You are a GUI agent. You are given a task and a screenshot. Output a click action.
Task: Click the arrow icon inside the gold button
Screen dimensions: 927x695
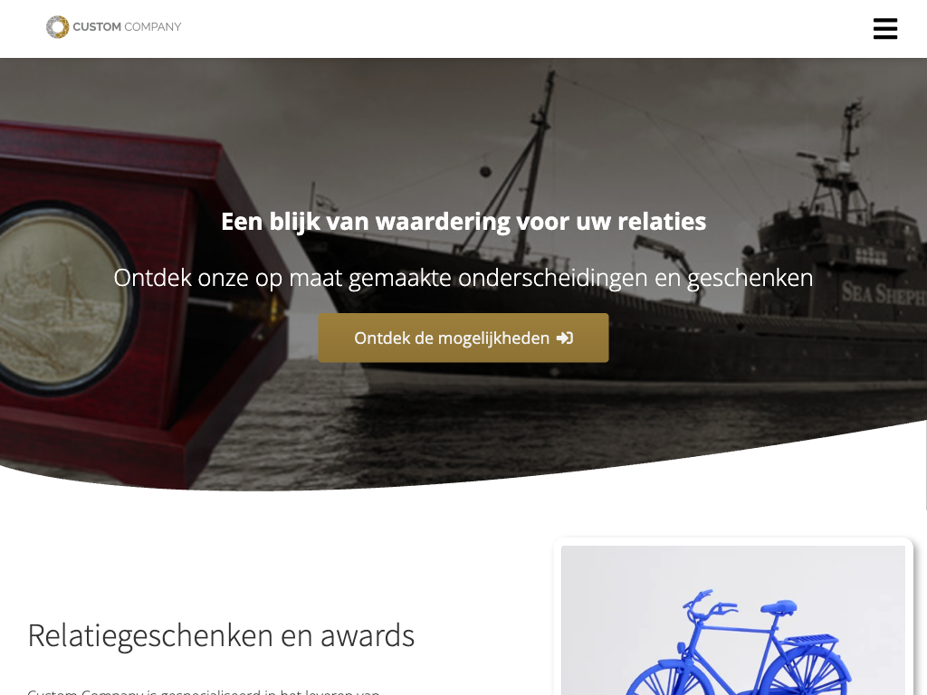(x=565, y=338)
